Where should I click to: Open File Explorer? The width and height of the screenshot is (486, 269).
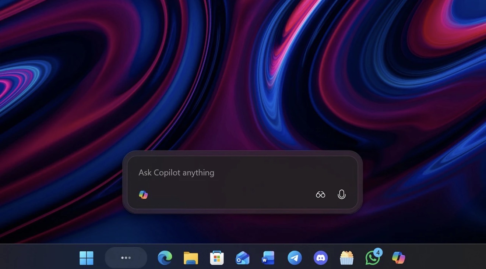[191, 258]
